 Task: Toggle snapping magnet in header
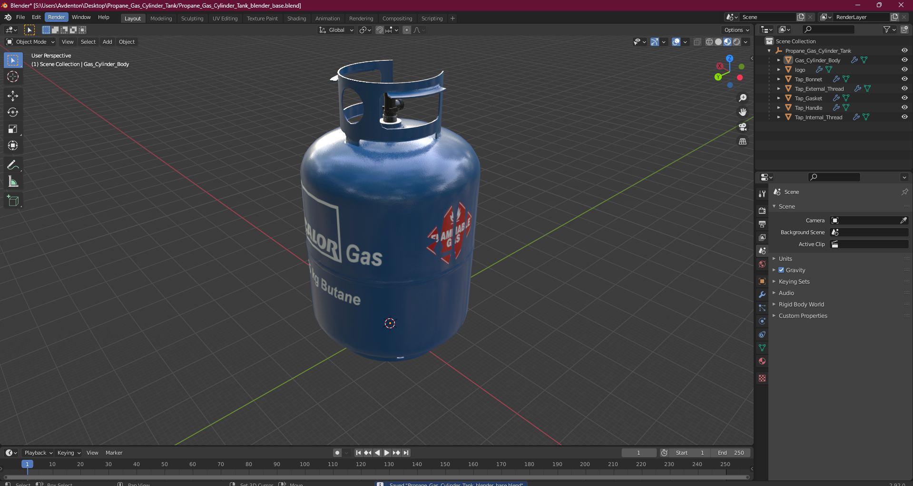pyautogui.click(x=380, y=30)
